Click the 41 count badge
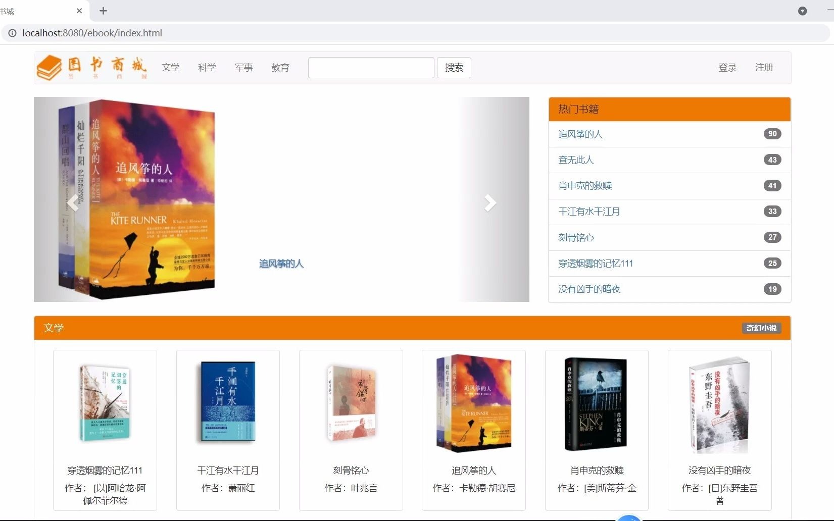 tap(772, 186)
